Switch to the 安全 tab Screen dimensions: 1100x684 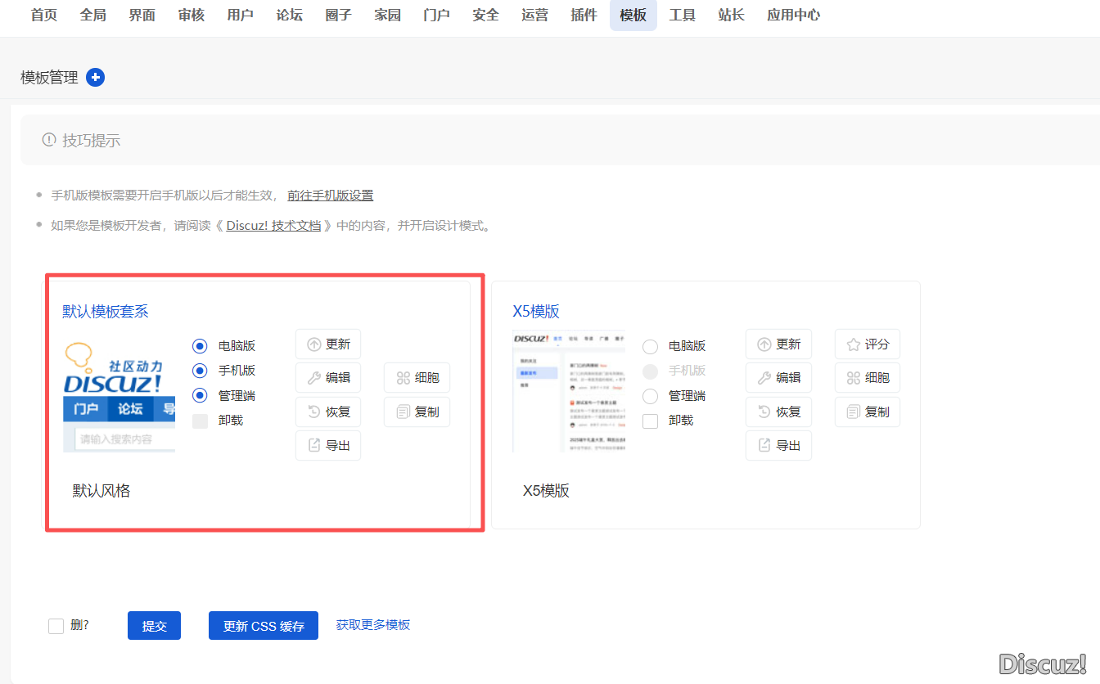(x=486, y=15)
